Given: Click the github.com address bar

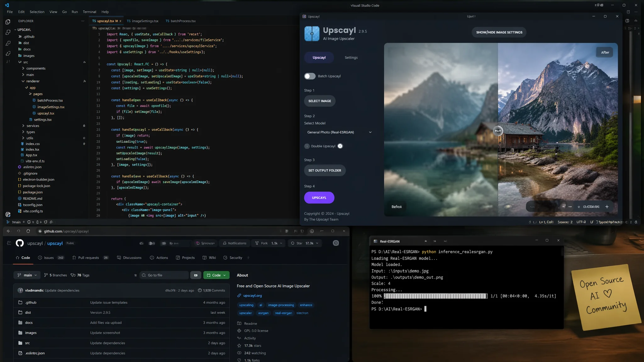Looking at the screenshot, I should tap(157, 231).
